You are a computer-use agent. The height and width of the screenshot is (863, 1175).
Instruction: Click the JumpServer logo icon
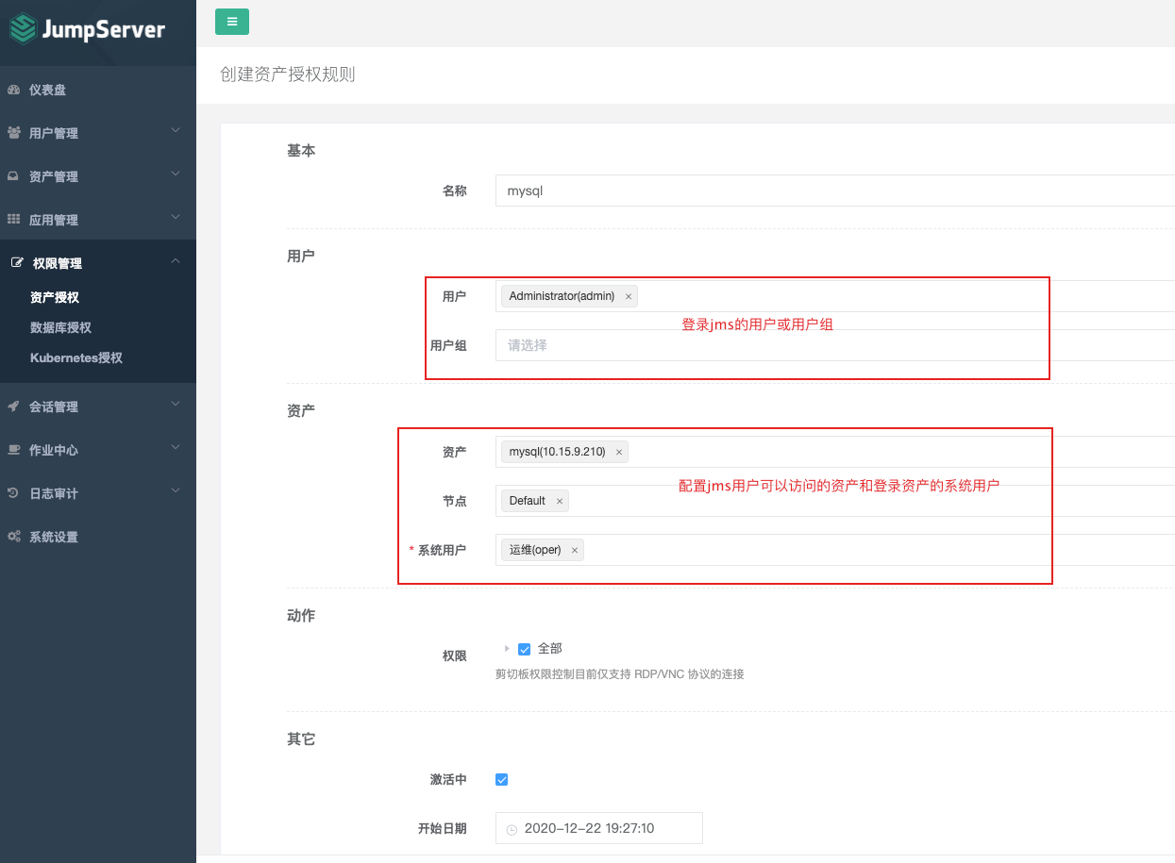(22, 28)
